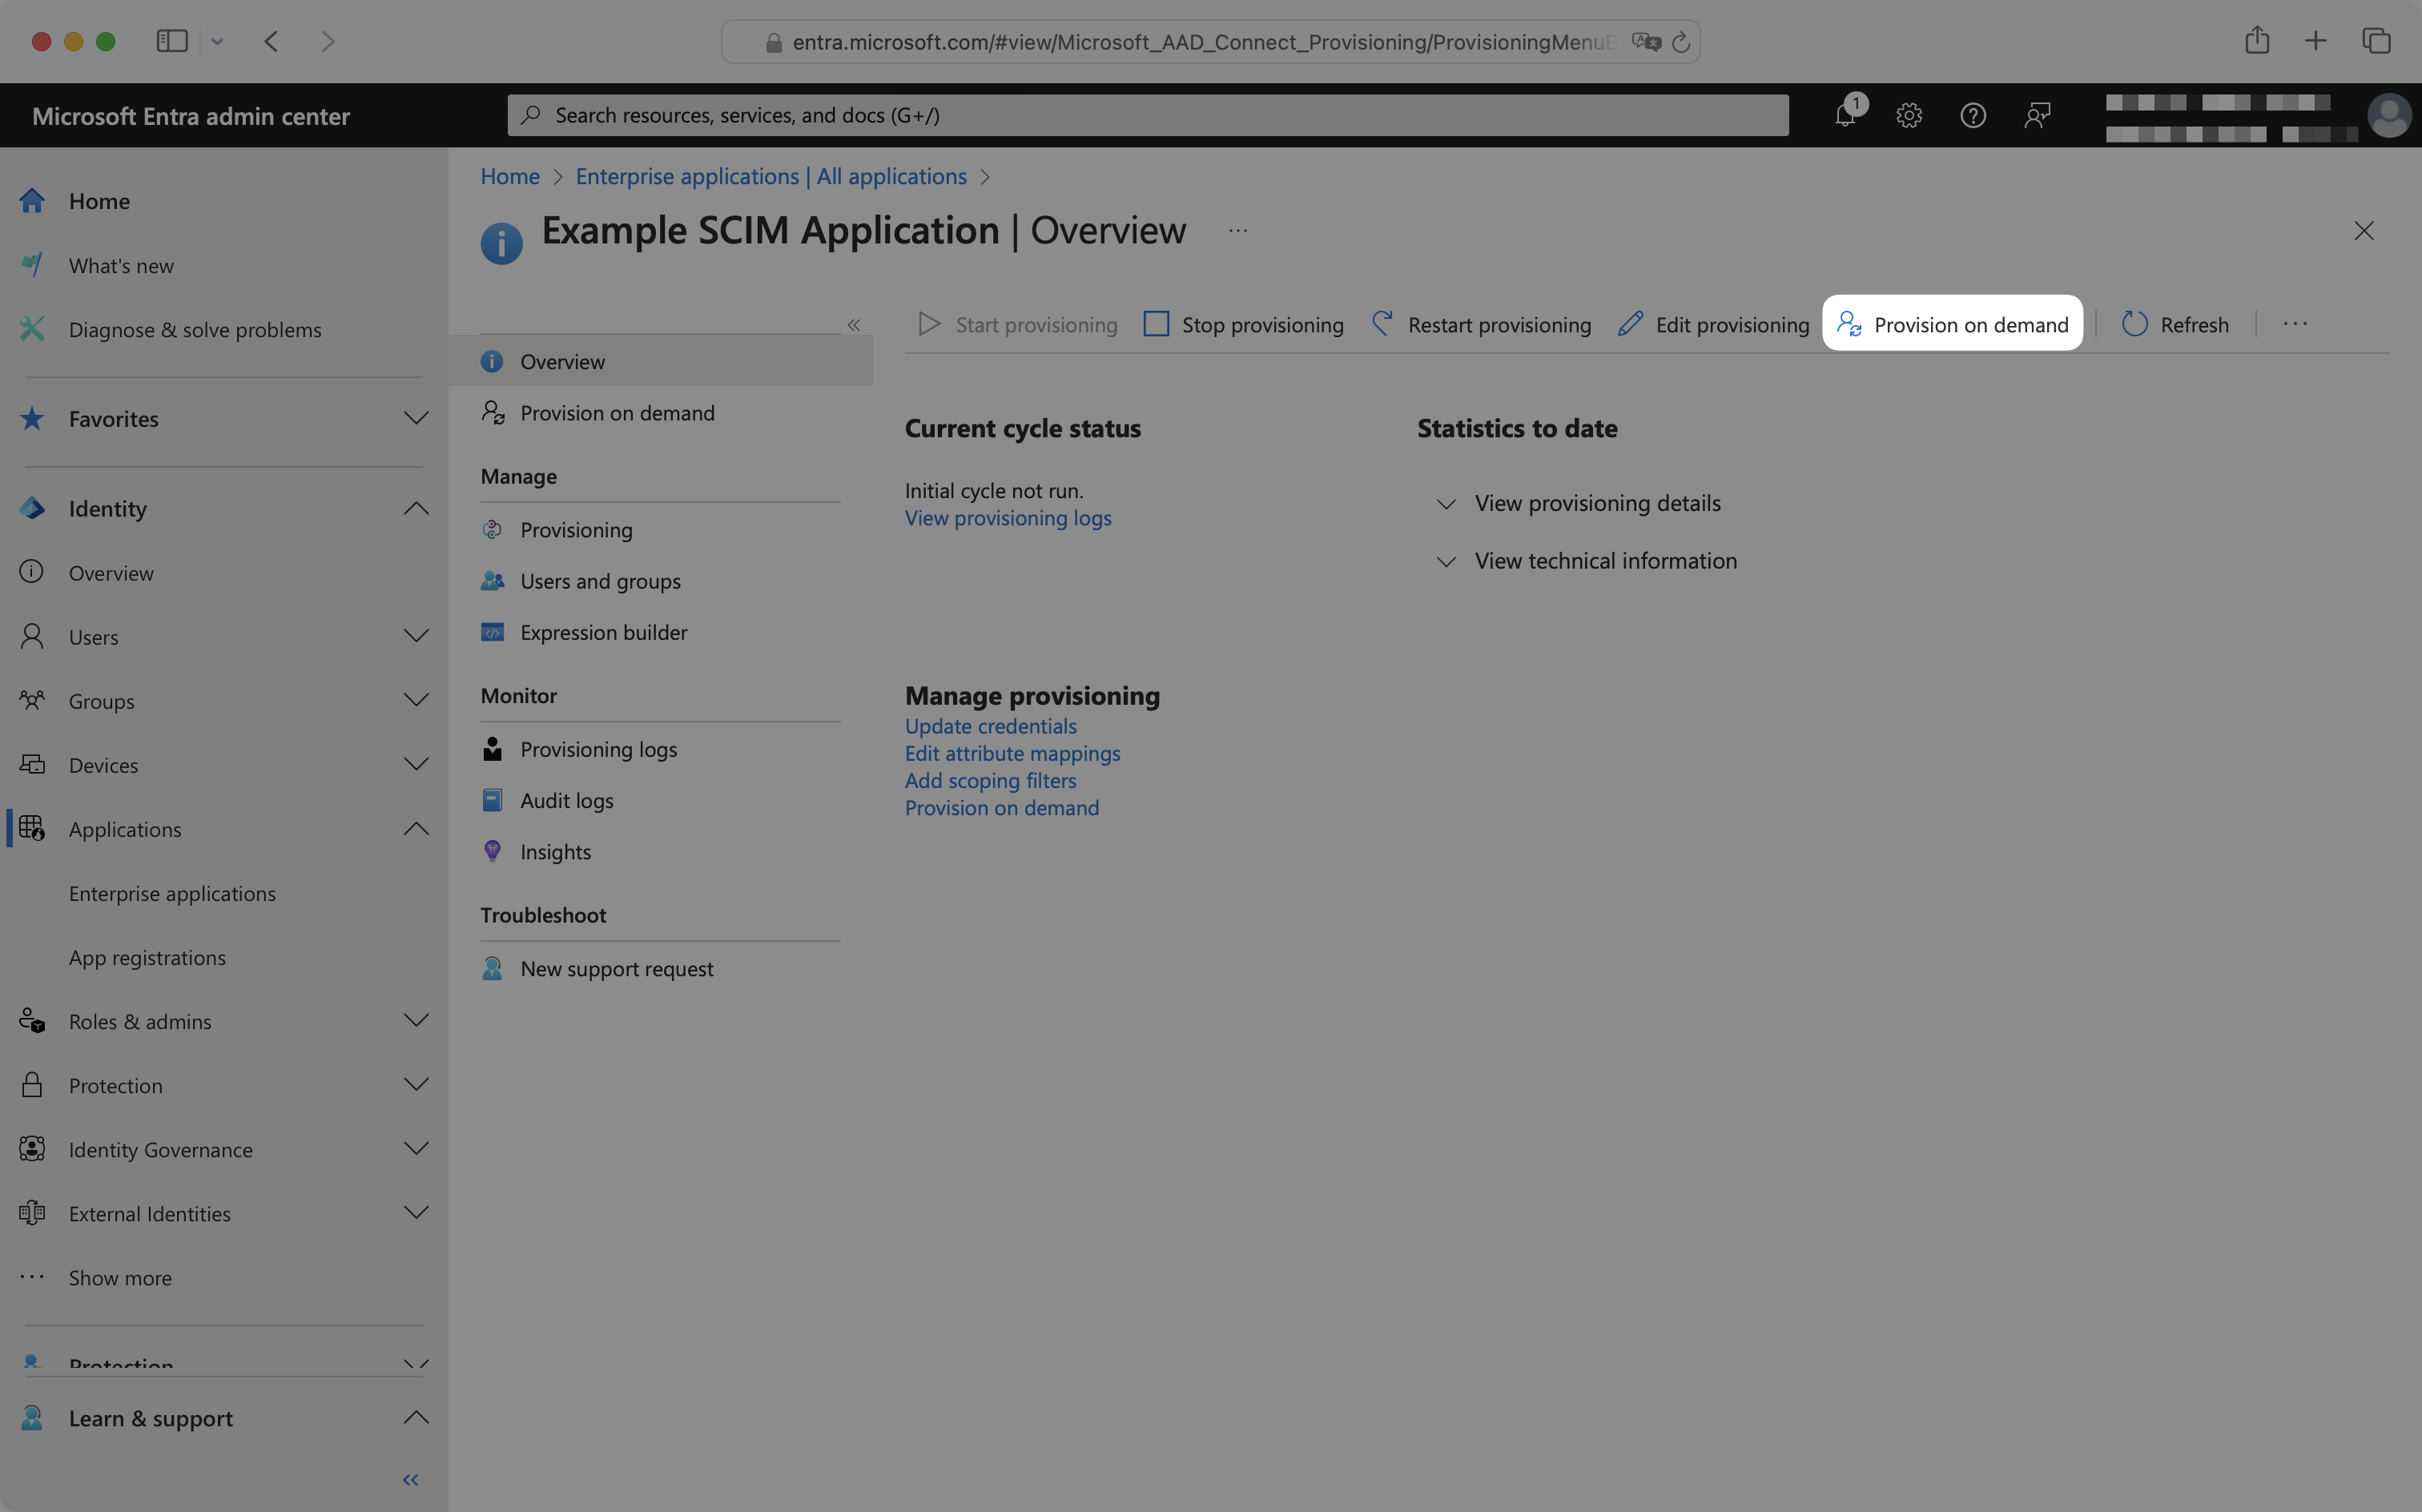Open Insights under Monitor
The height and width of the screenshot is (1512, 2422).
[555, 851]
